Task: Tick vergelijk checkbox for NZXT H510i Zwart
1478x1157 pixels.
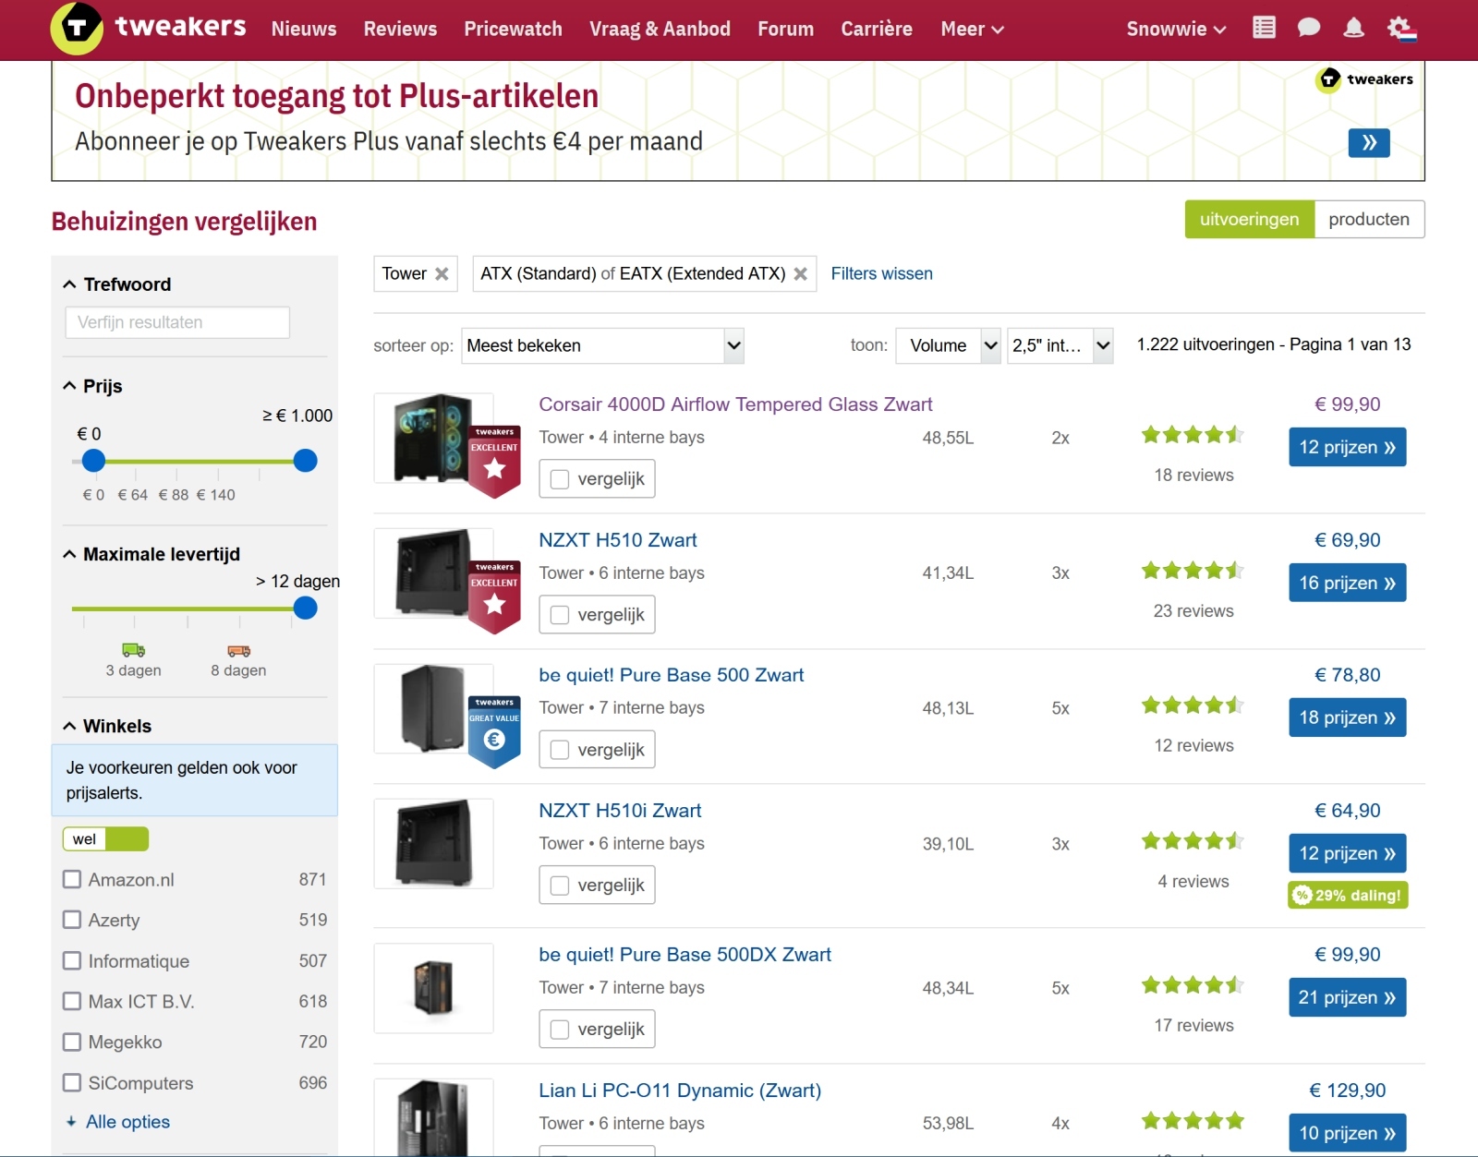Action: coord(560,886)
